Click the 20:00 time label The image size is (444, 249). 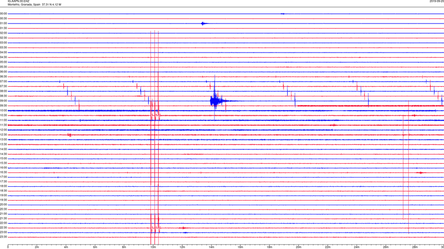[x=4, y=204]
